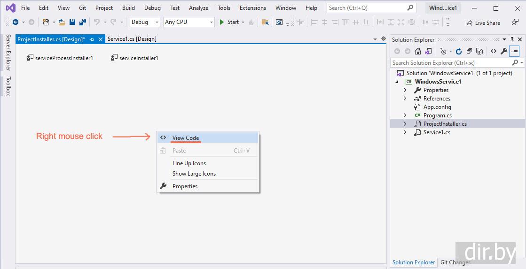The image size is (526, 269).
Task: Expand the References node
Action: point(405,99)
